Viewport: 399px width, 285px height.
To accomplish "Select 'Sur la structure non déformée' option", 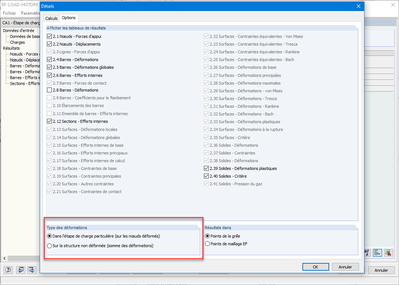I will (x=49, y=246).
